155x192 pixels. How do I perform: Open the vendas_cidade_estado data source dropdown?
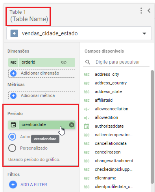click(x=79, y=33)
